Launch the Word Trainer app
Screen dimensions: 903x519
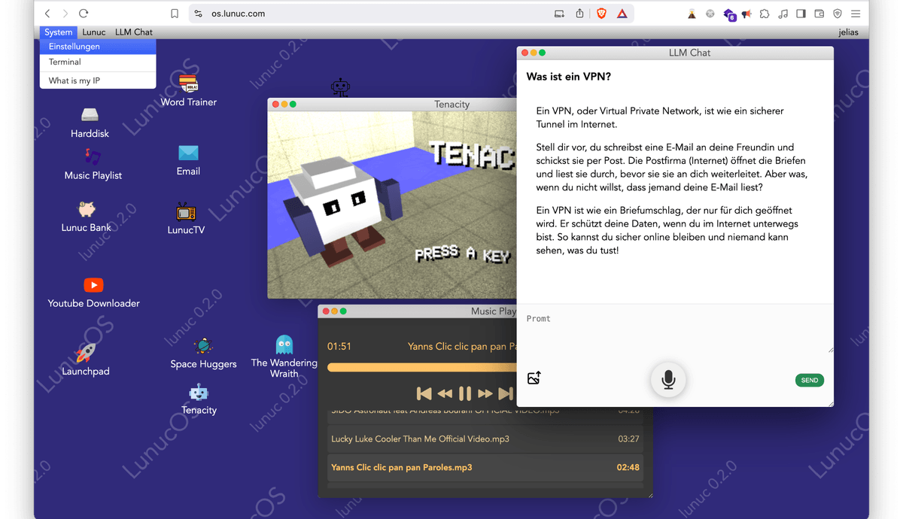188,84
